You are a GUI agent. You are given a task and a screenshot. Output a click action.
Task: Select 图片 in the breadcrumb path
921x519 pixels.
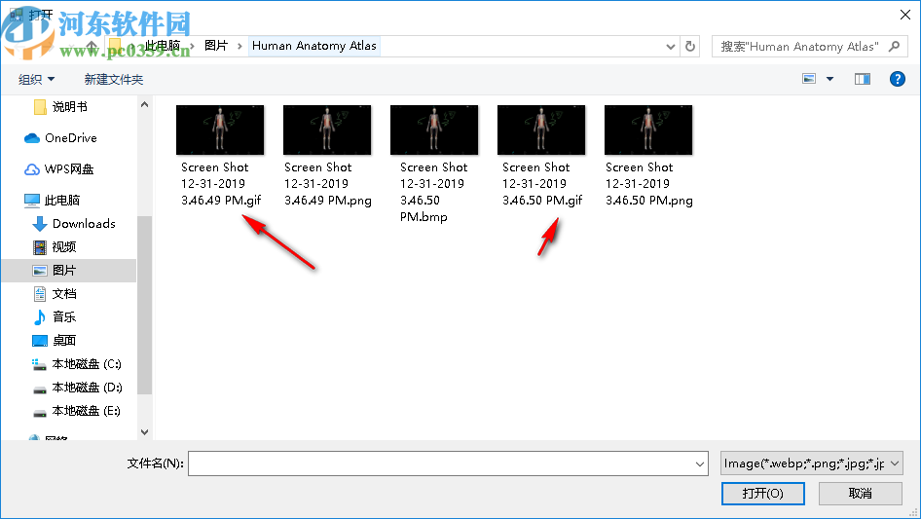pyautogui.click(x=215, y=45)
